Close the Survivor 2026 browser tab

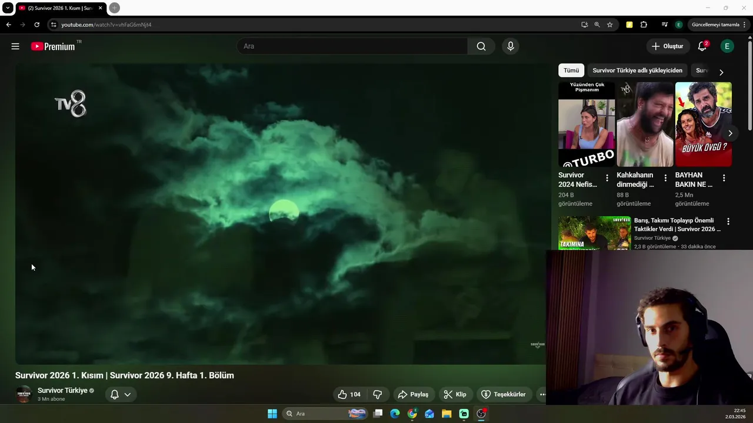pos(100,8)
